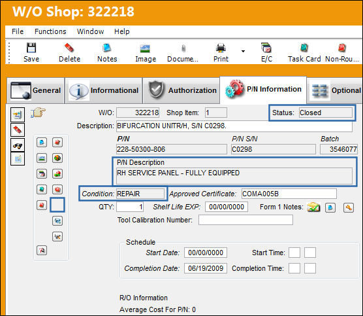Click the 'R/O Information' heading text

point(144,298)
